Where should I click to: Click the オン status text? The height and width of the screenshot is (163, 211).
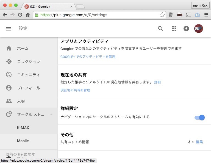tap(191, 142)
